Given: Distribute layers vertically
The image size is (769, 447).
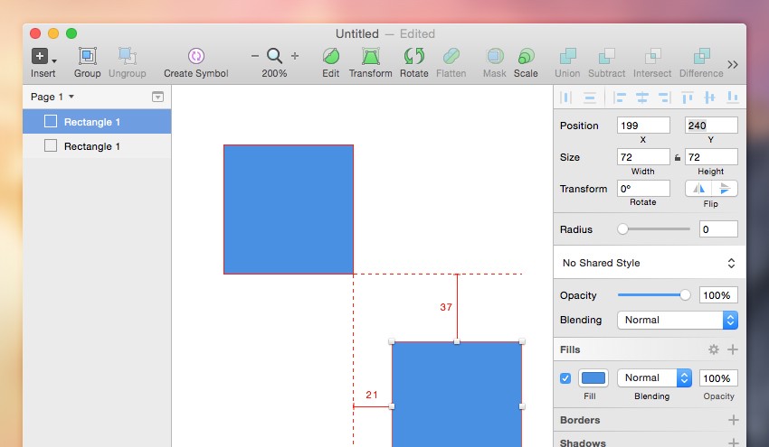Looking at the screenshot, I should (x=590, y=98).
